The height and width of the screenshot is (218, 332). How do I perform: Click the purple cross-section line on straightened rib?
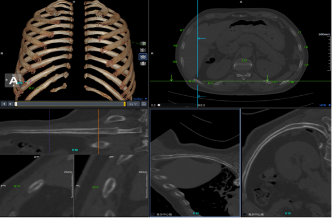(x=49, y=131)
